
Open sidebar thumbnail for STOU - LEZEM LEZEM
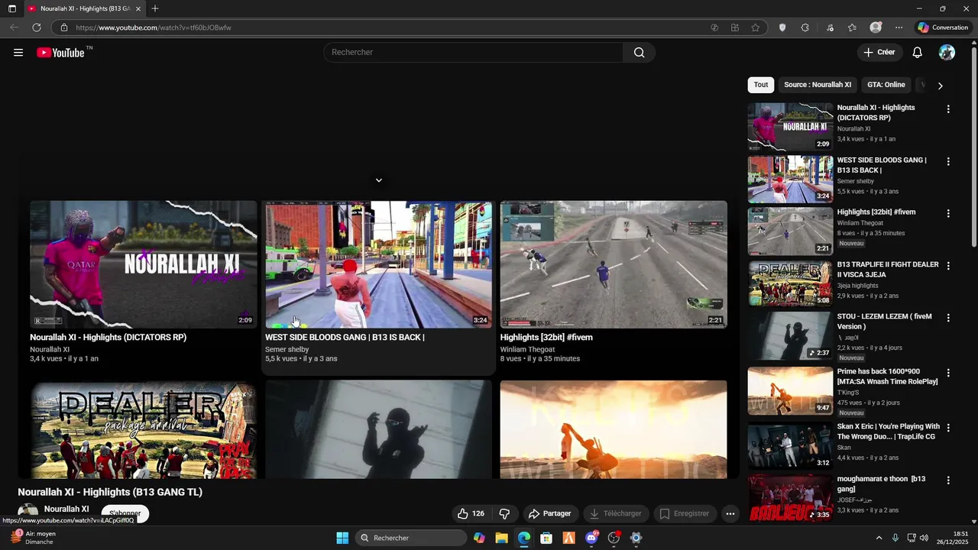[x=790, y=335]
